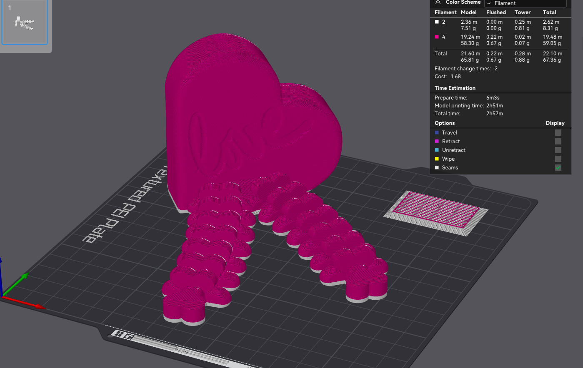Click the Options section header
This screenshot has width=583, height=368.
tap(444, 123)
